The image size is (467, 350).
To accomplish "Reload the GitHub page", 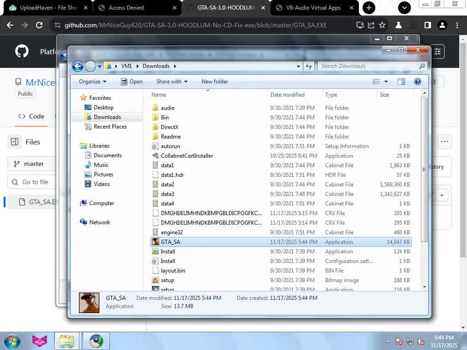I will pos(39,26).
